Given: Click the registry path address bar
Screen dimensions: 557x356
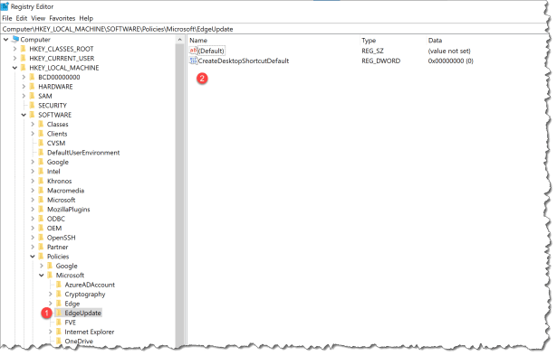Looking at the screenshot, I should pyautogui.click(x=274, y=29).
